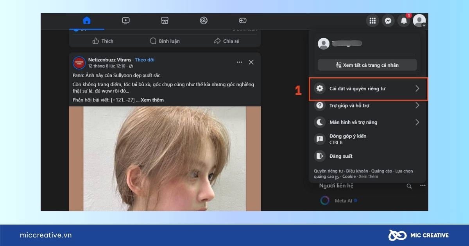Screen dimensions: 469x246
Task: Open Màn hình và trợ năng
Action: pos(367,122)
